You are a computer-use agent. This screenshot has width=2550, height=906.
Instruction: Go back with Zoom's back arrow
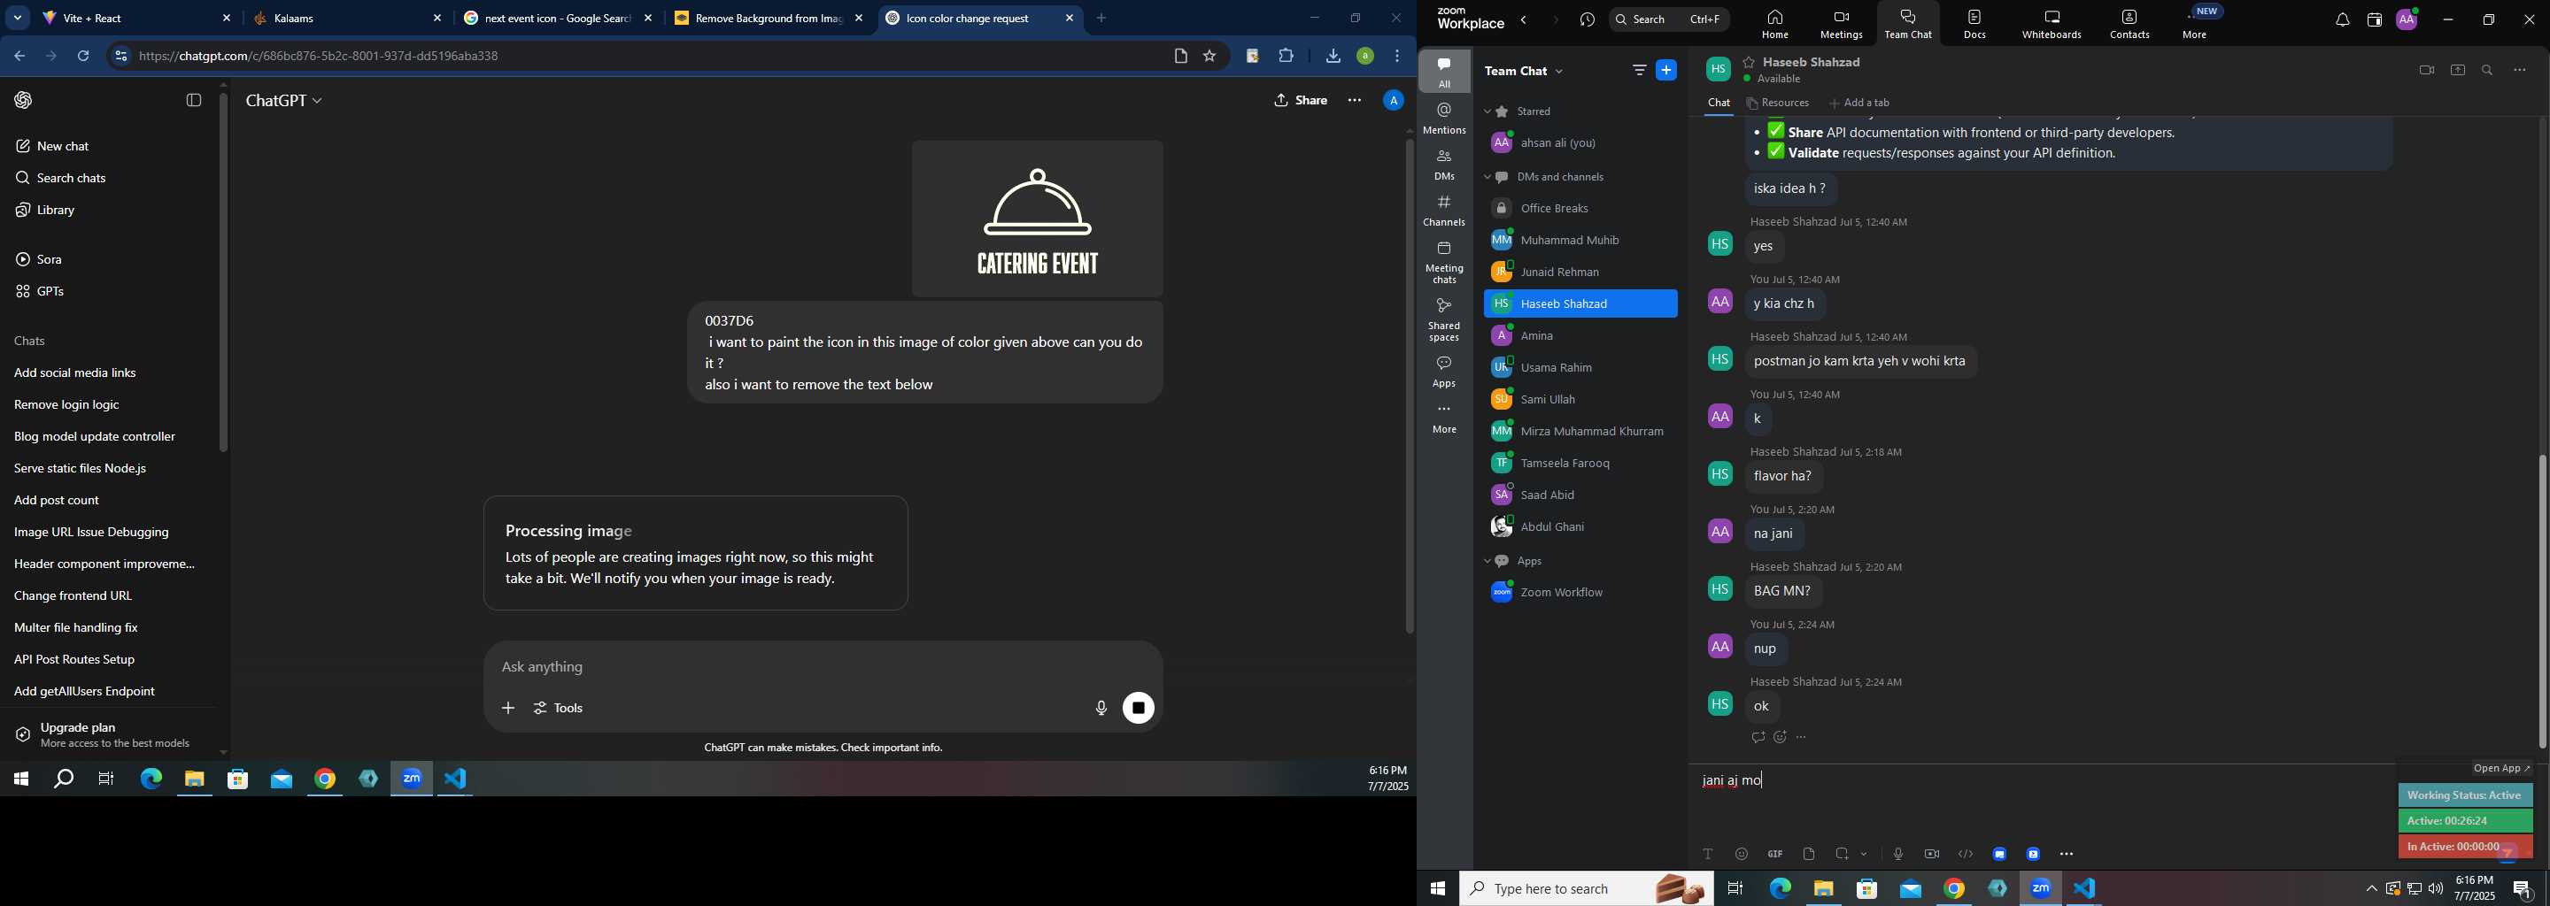pyautogui.click(x=1525, y=19)
